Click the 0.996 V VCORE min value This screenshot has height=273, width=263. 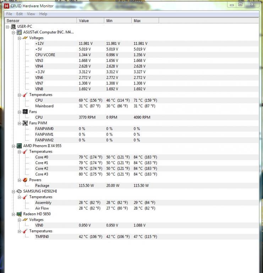coord(112,55)
